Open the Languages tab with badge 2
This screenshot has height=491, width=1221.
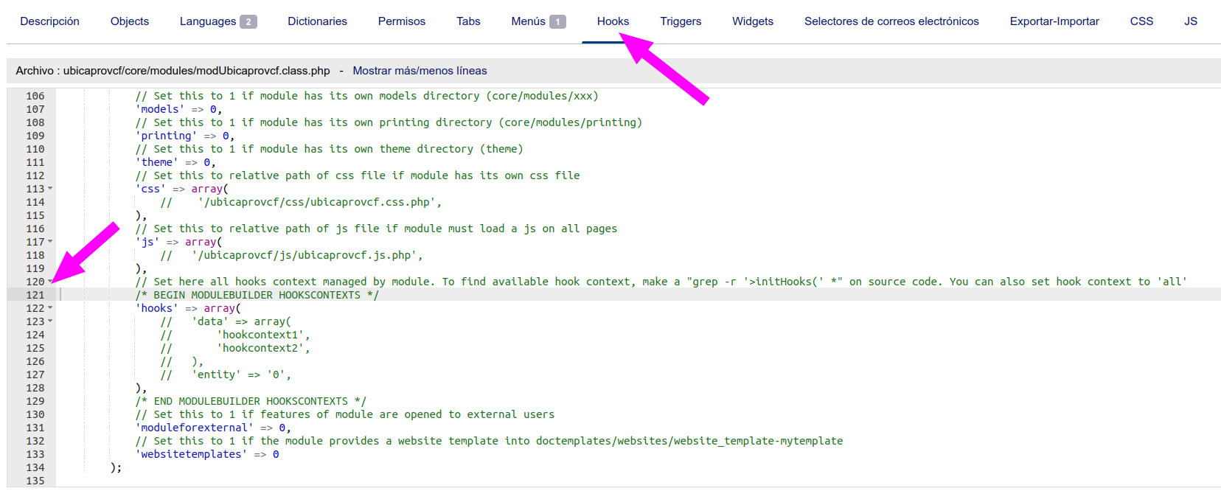(218, 21)
